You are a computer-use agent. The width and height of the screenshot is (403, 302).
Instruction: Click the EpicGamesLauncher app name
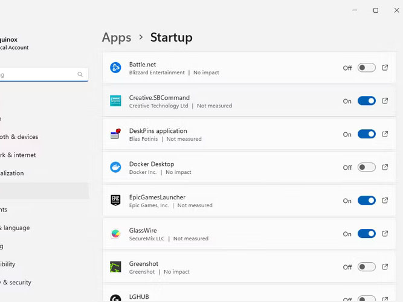[x=157, y=197]
